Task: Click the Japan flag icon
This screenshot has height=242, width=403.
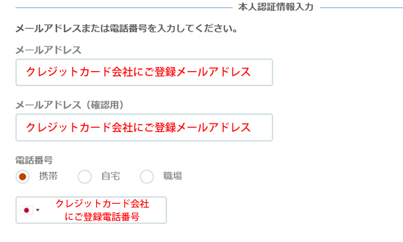Action: [26, 210]
